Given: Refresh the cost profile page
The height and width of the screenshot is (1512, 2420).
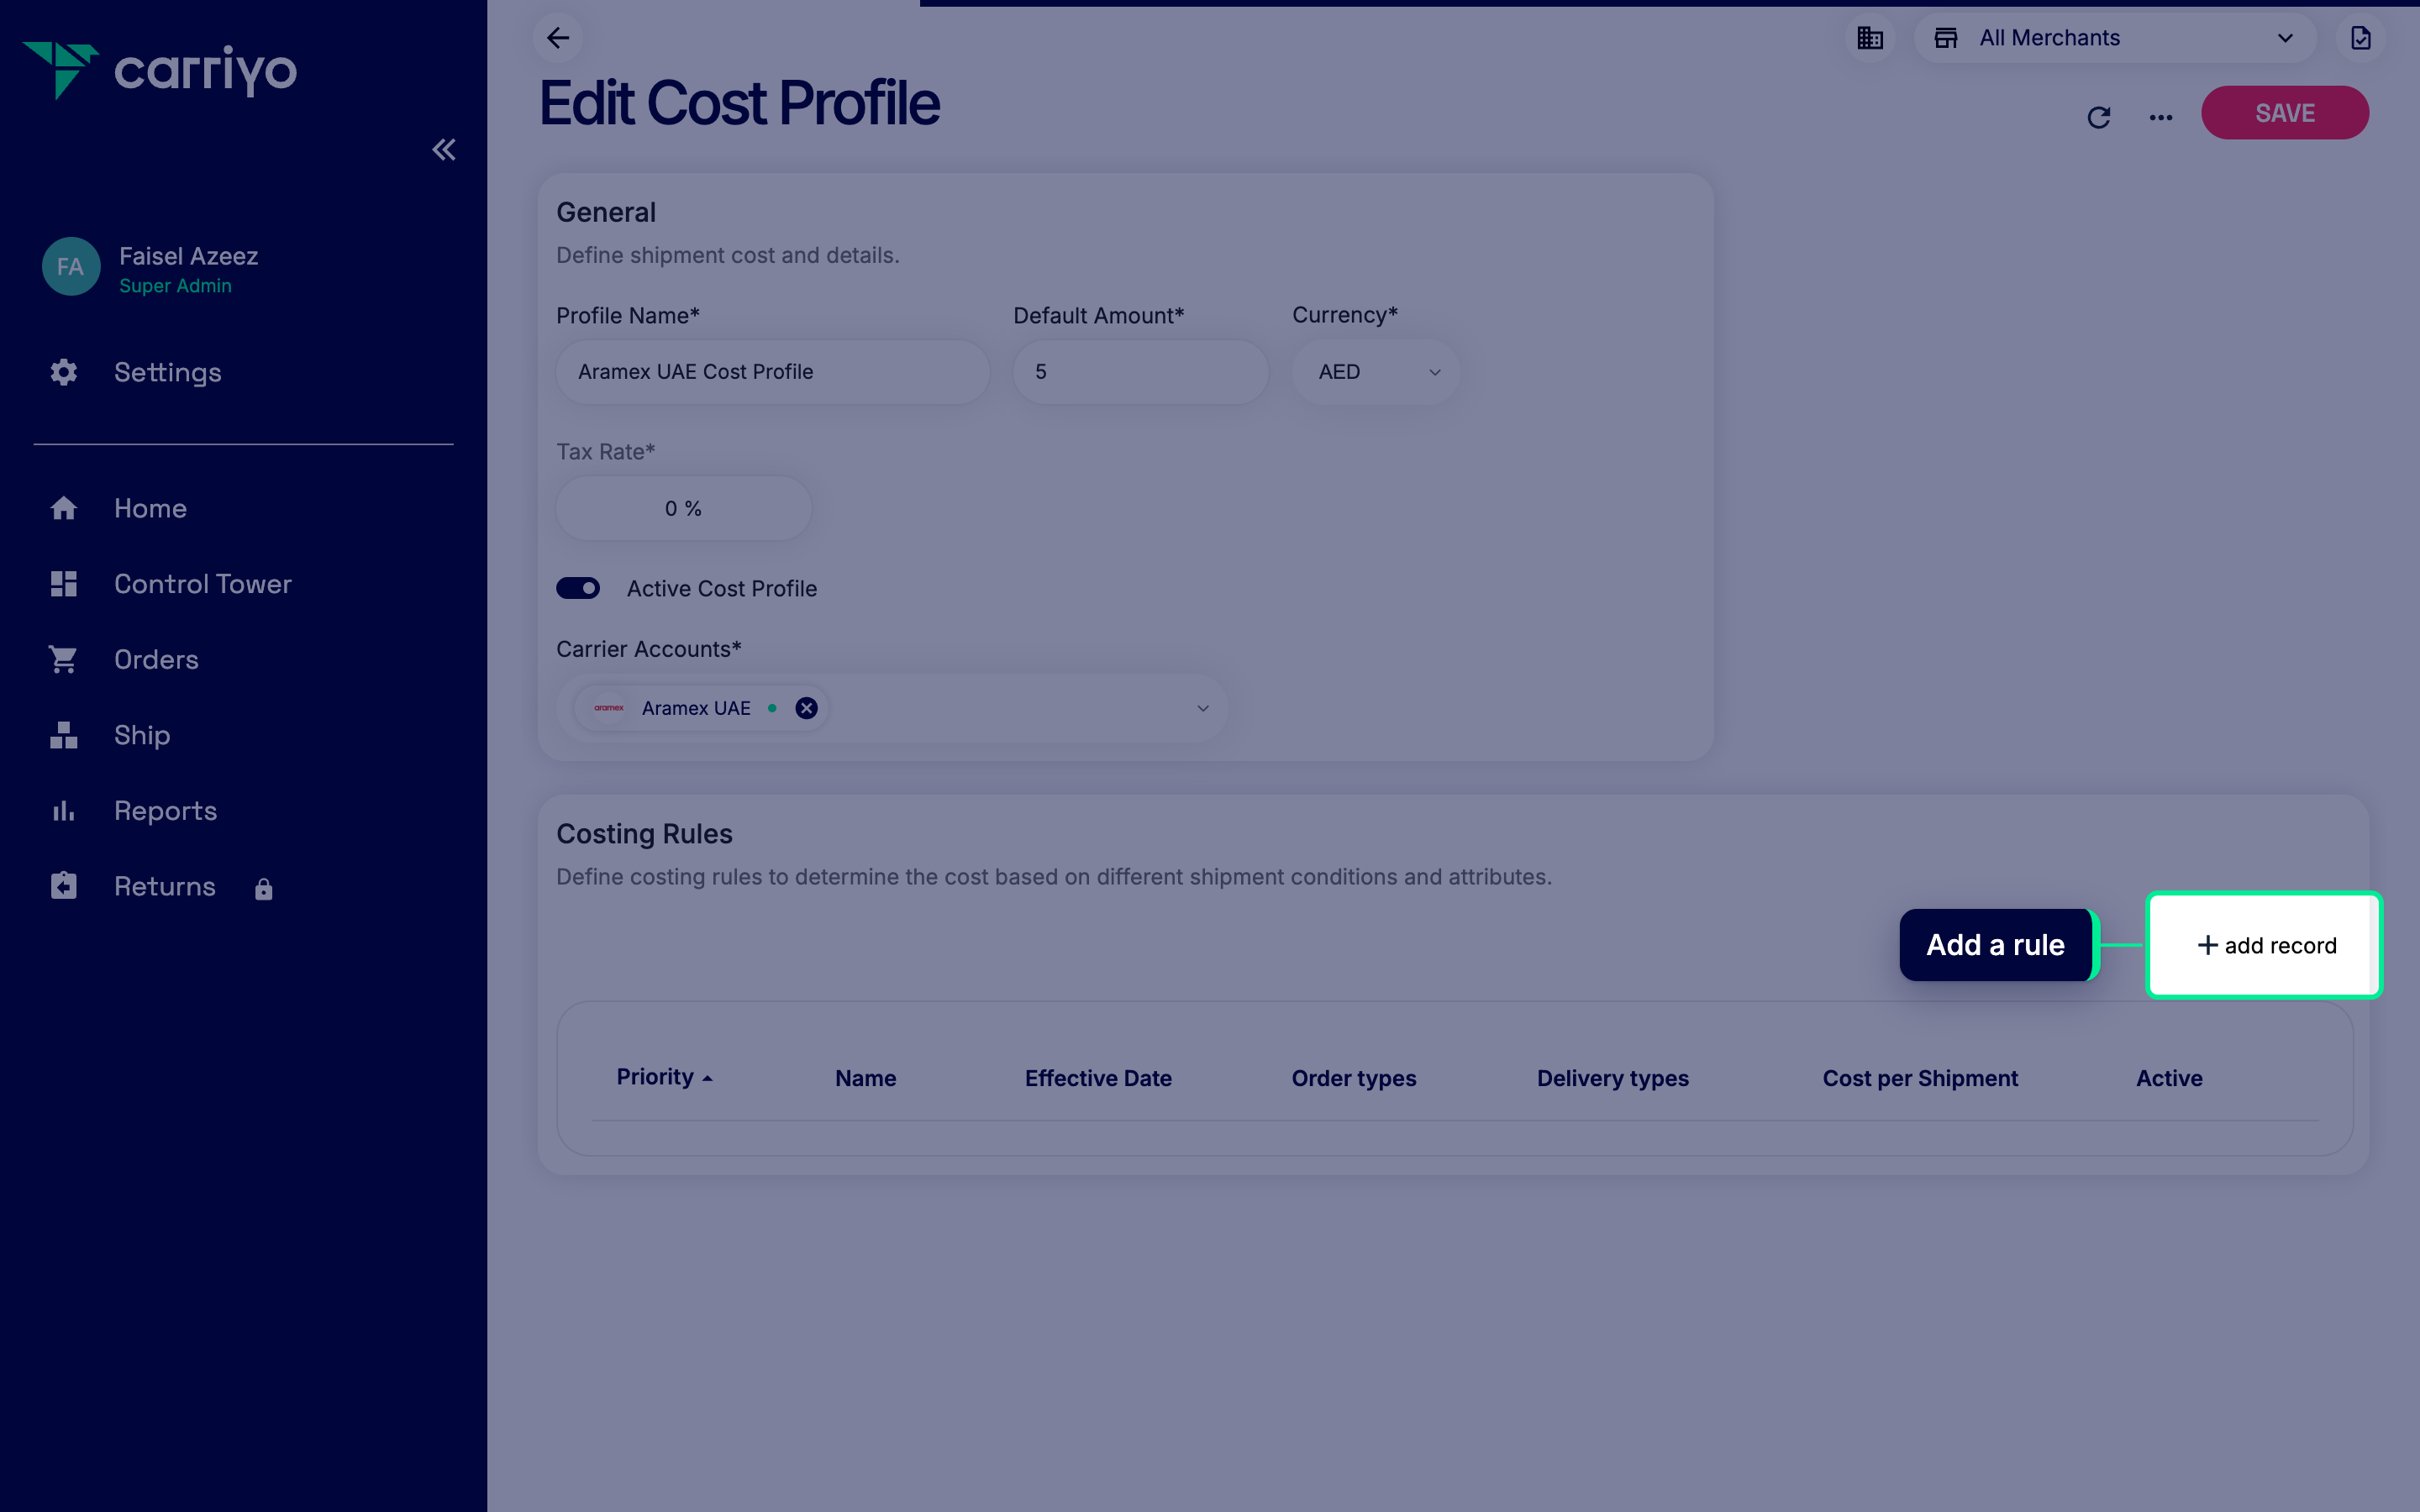Looking at the screenshot, I should pos(2099,117).
